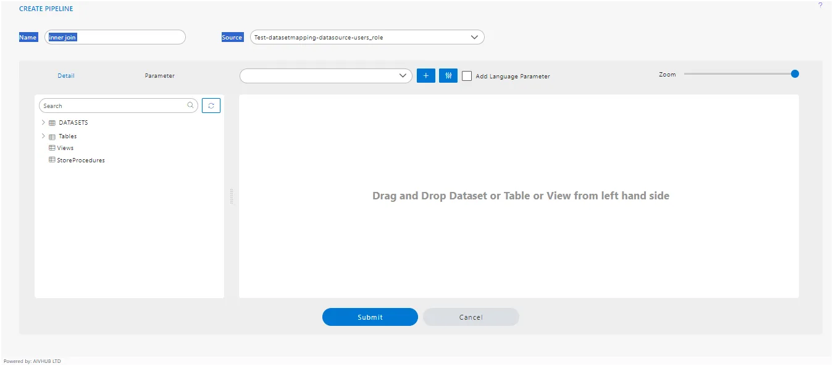Select the StoreProcedures tree item
The height and width of the screenshot is (366, 833).
click(x=81, y=160)
